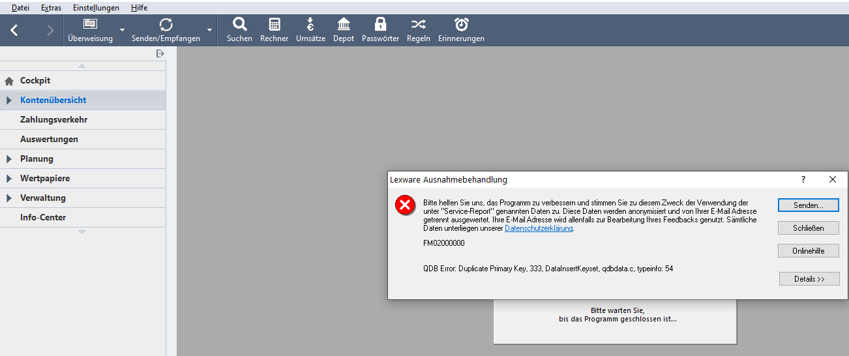Click the red error icon in the dialog
This screenshot has height=356, width=849.
(405, 205)
